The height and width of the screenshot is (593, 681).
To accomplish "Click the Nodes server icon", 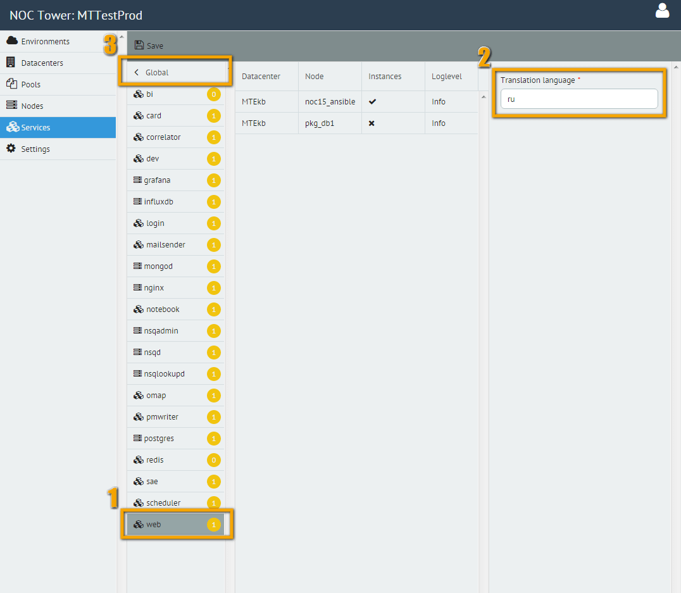I will point(11,105).
